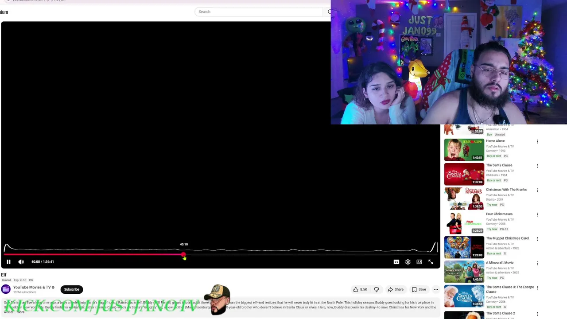Open The Santa Clause title link
The width and height of the screenshot is (567, 319).
point(499,165)
